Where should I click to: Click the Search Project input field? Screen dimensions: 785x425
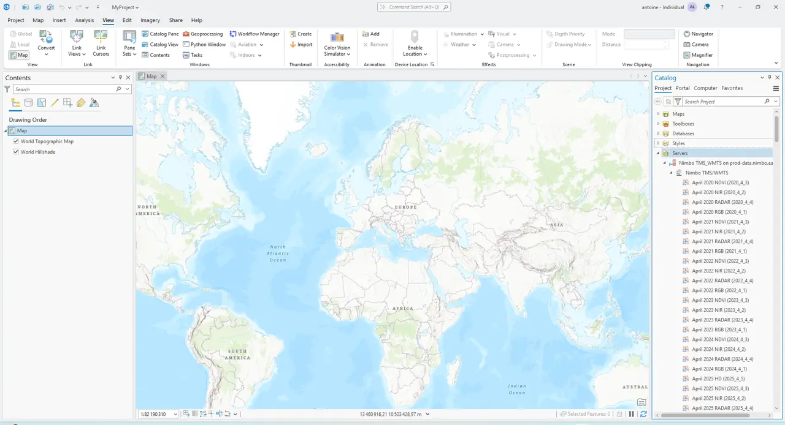tap(722, 102)
